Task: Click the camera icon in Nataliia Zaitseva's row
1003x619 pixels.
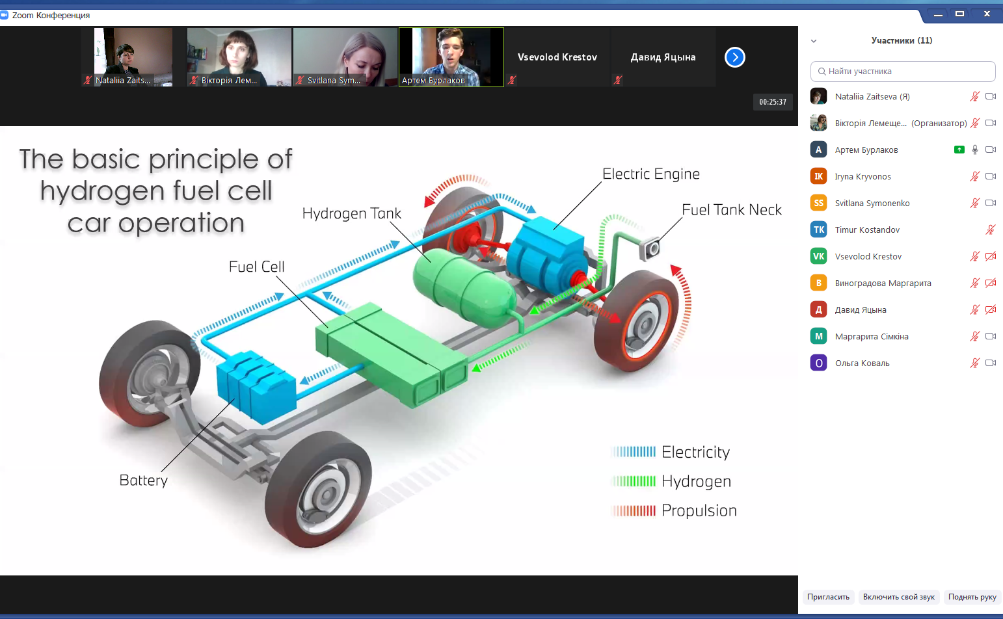Action: (991, 96)
